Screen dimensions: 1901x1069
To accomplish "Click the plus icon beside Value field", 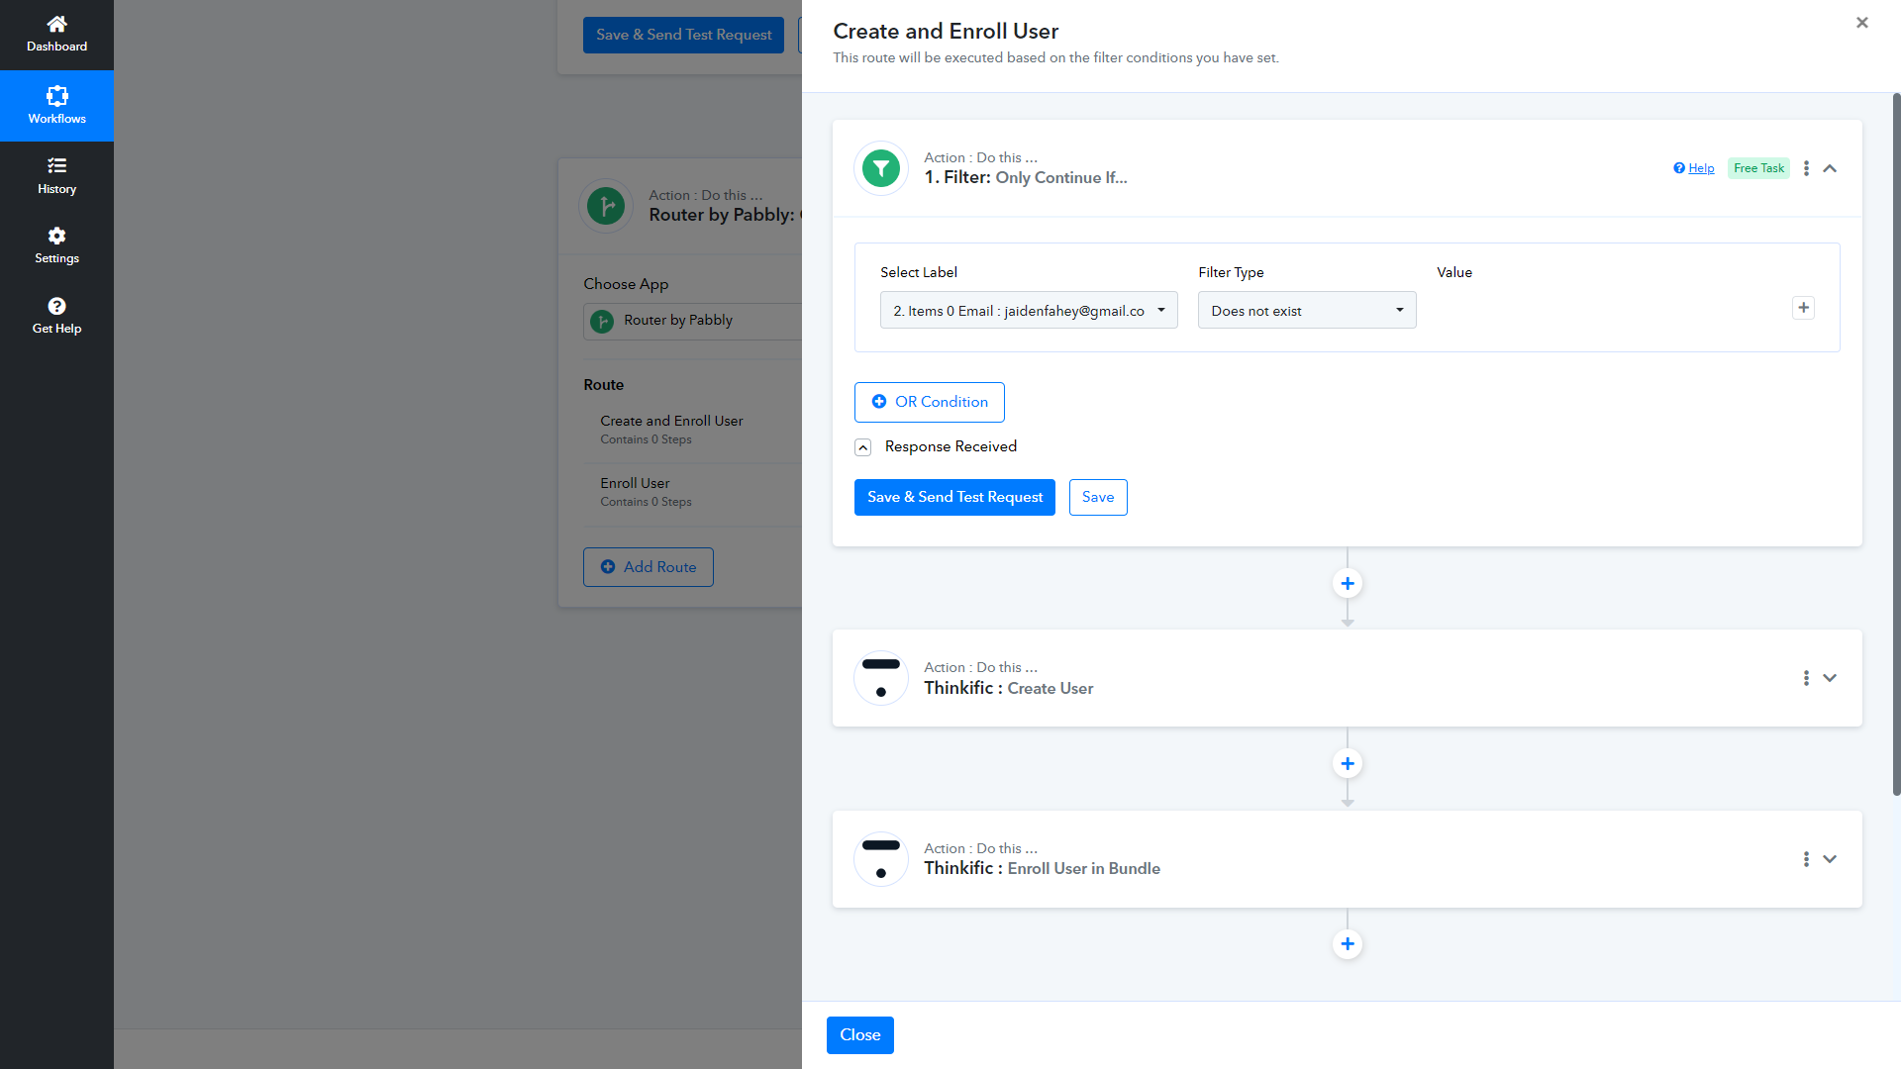I will 1803,308.
